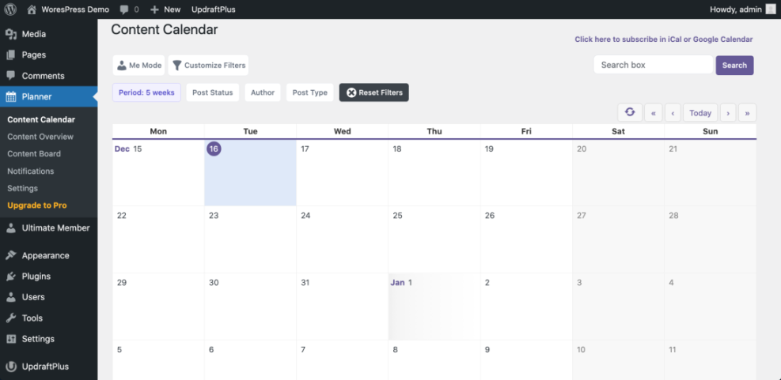Open Planner Settings submenu item
Screen dimensions: 781x380
(22, 189)
